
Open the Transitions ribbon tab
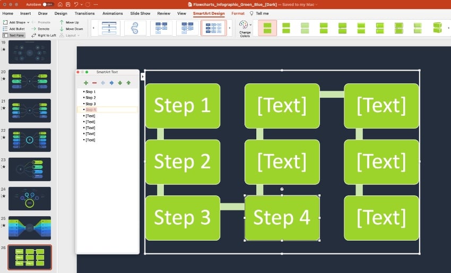point(84,13)
